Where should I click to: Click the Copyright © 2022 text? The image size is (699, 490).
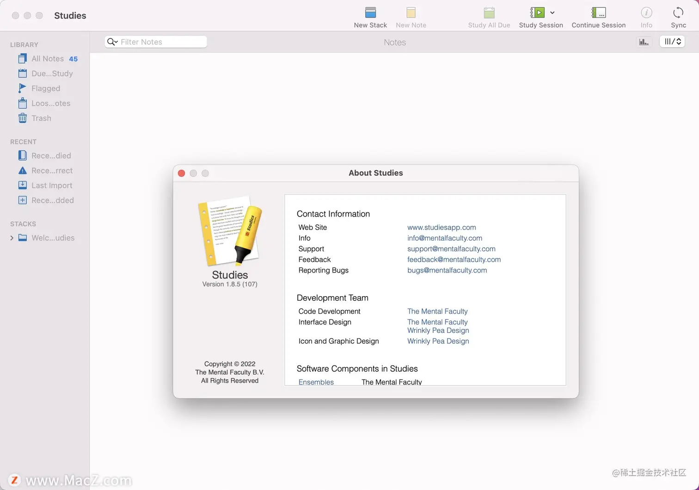(x=230, y=364)
